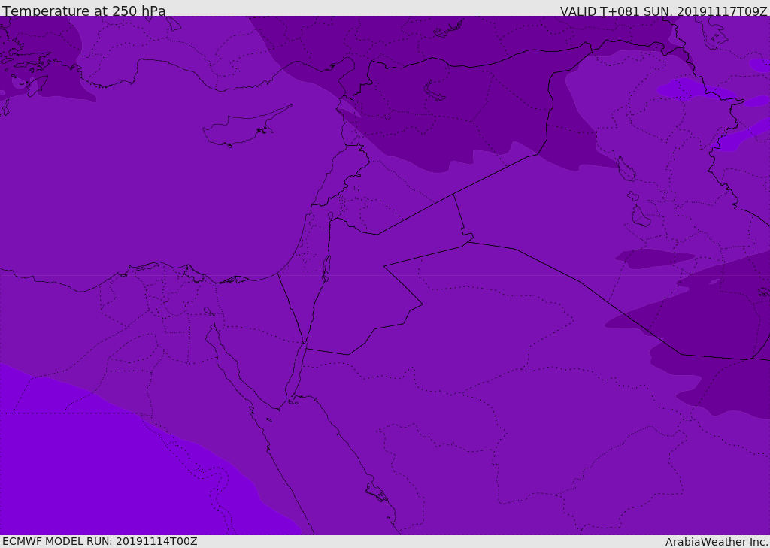This screenshot has width=770, height=548.
Task: Open the ArabiaWeather Inc. credit link
Action: point(717,542)
